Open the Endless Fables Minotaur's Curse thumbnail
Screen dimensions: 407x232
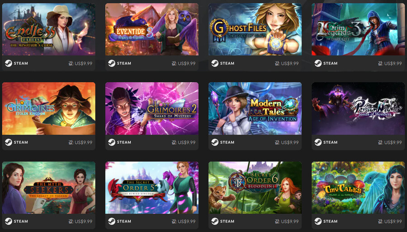49,29
